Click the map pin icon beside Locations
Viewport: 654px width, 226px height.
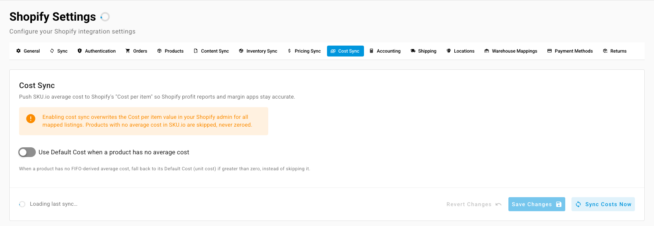448,51
